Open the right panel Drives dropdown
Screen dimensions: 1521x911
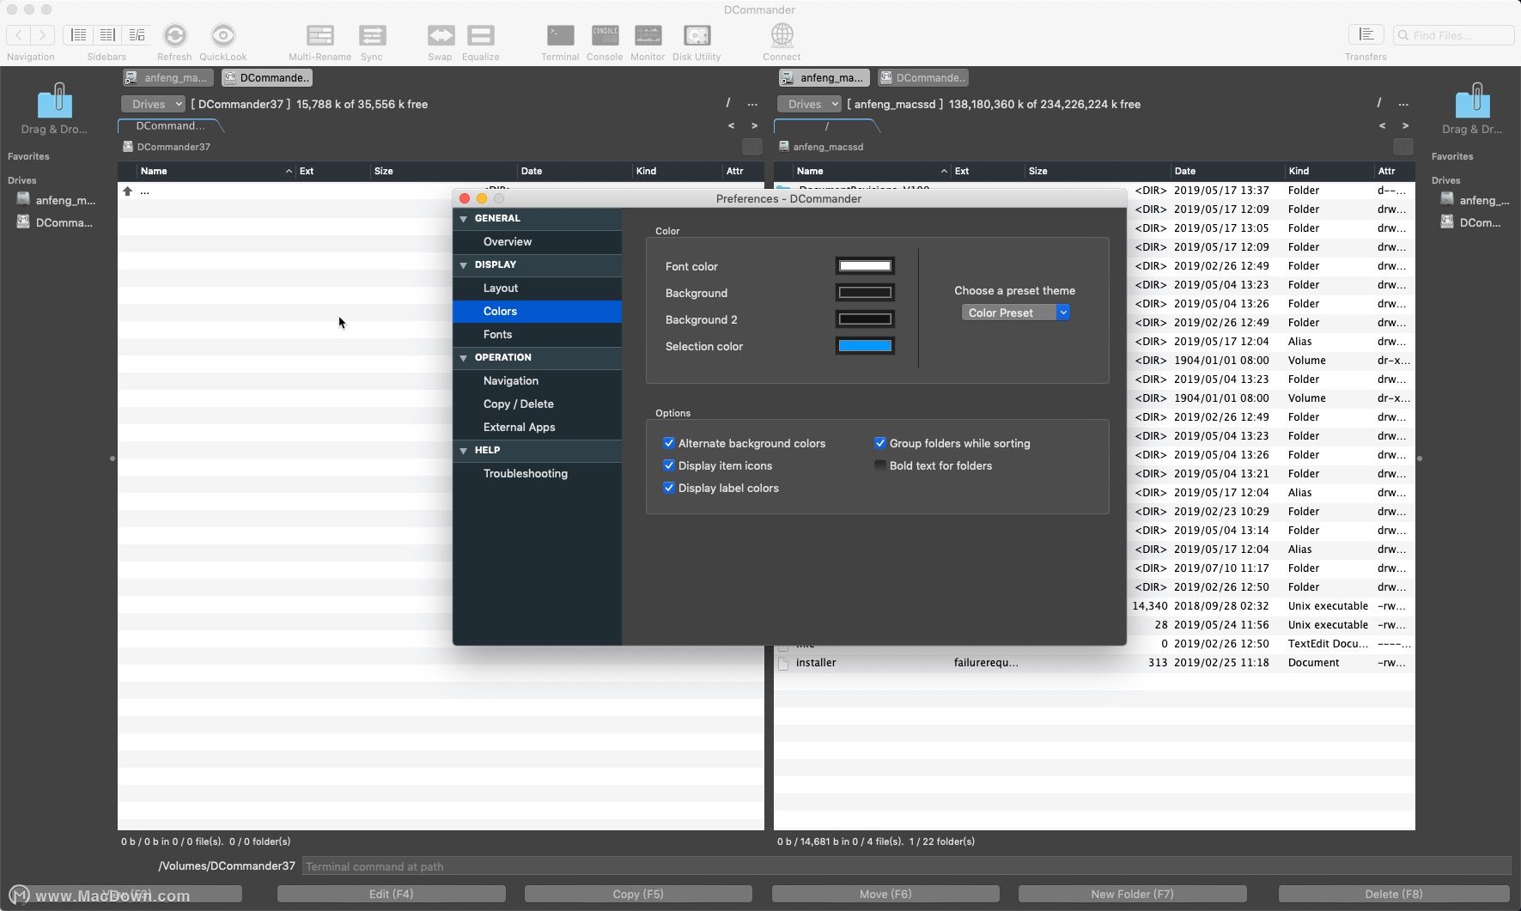click(809, 104)
